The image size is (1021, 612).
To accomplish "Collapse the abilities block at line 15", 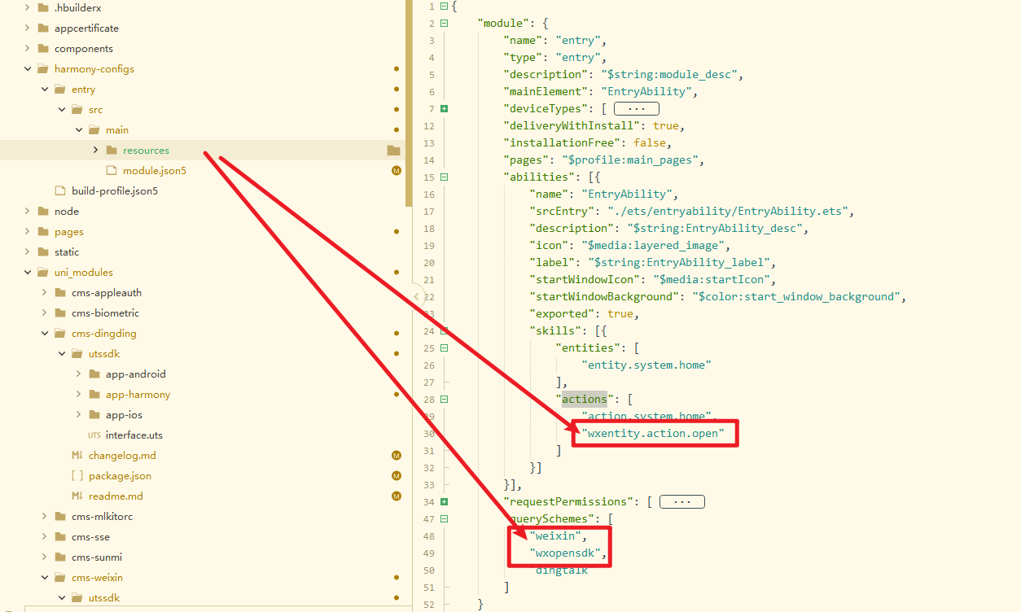I will 444,177.
